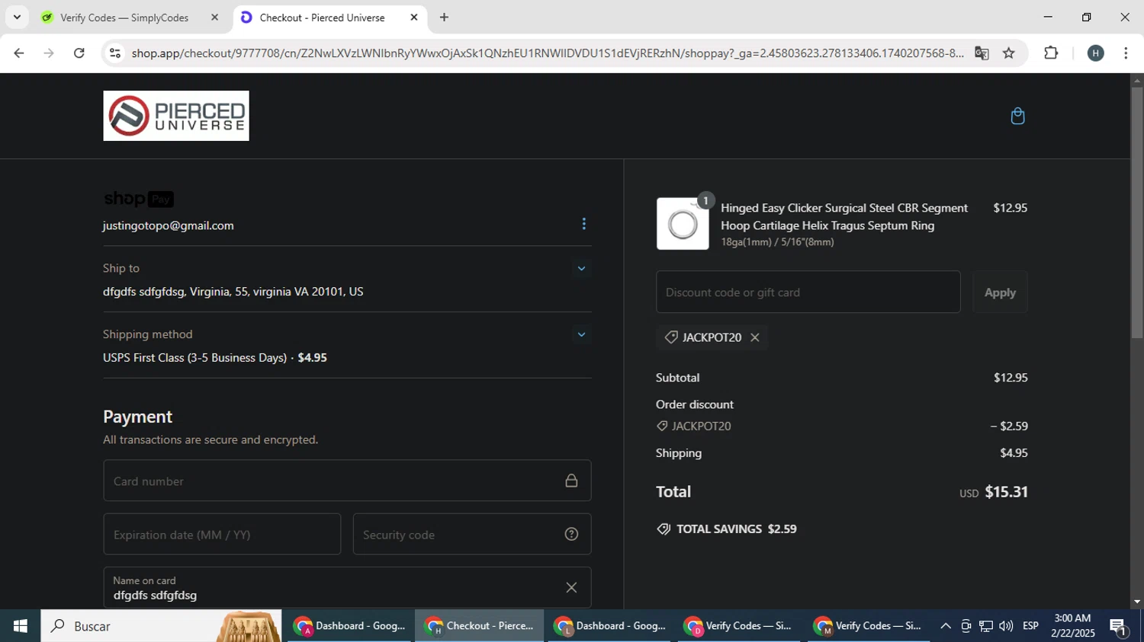Apply the discount code
This screenshot has width=1144, height=642.
tap(1000, 292)
